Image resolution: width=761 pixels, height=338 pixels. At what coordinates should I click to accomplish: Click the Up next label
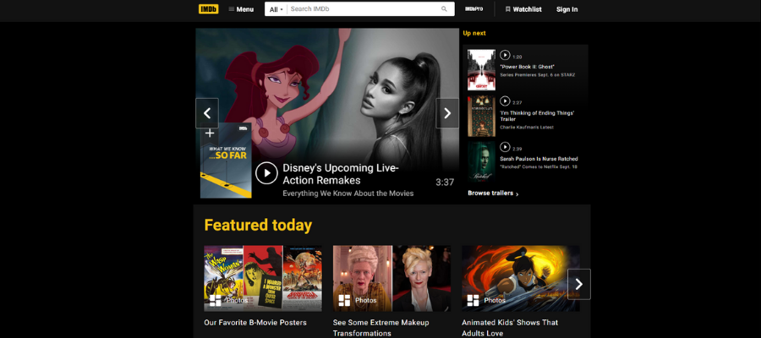click(x=474, y=33)
